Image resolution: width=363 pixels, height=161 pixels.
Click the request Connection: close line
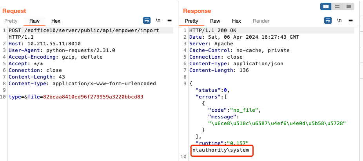pyautogui.click(x=35, y=70)
